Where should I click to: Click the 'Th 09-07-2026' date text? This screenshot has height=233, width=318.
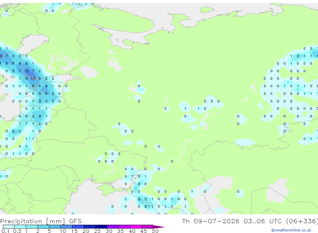211,221
